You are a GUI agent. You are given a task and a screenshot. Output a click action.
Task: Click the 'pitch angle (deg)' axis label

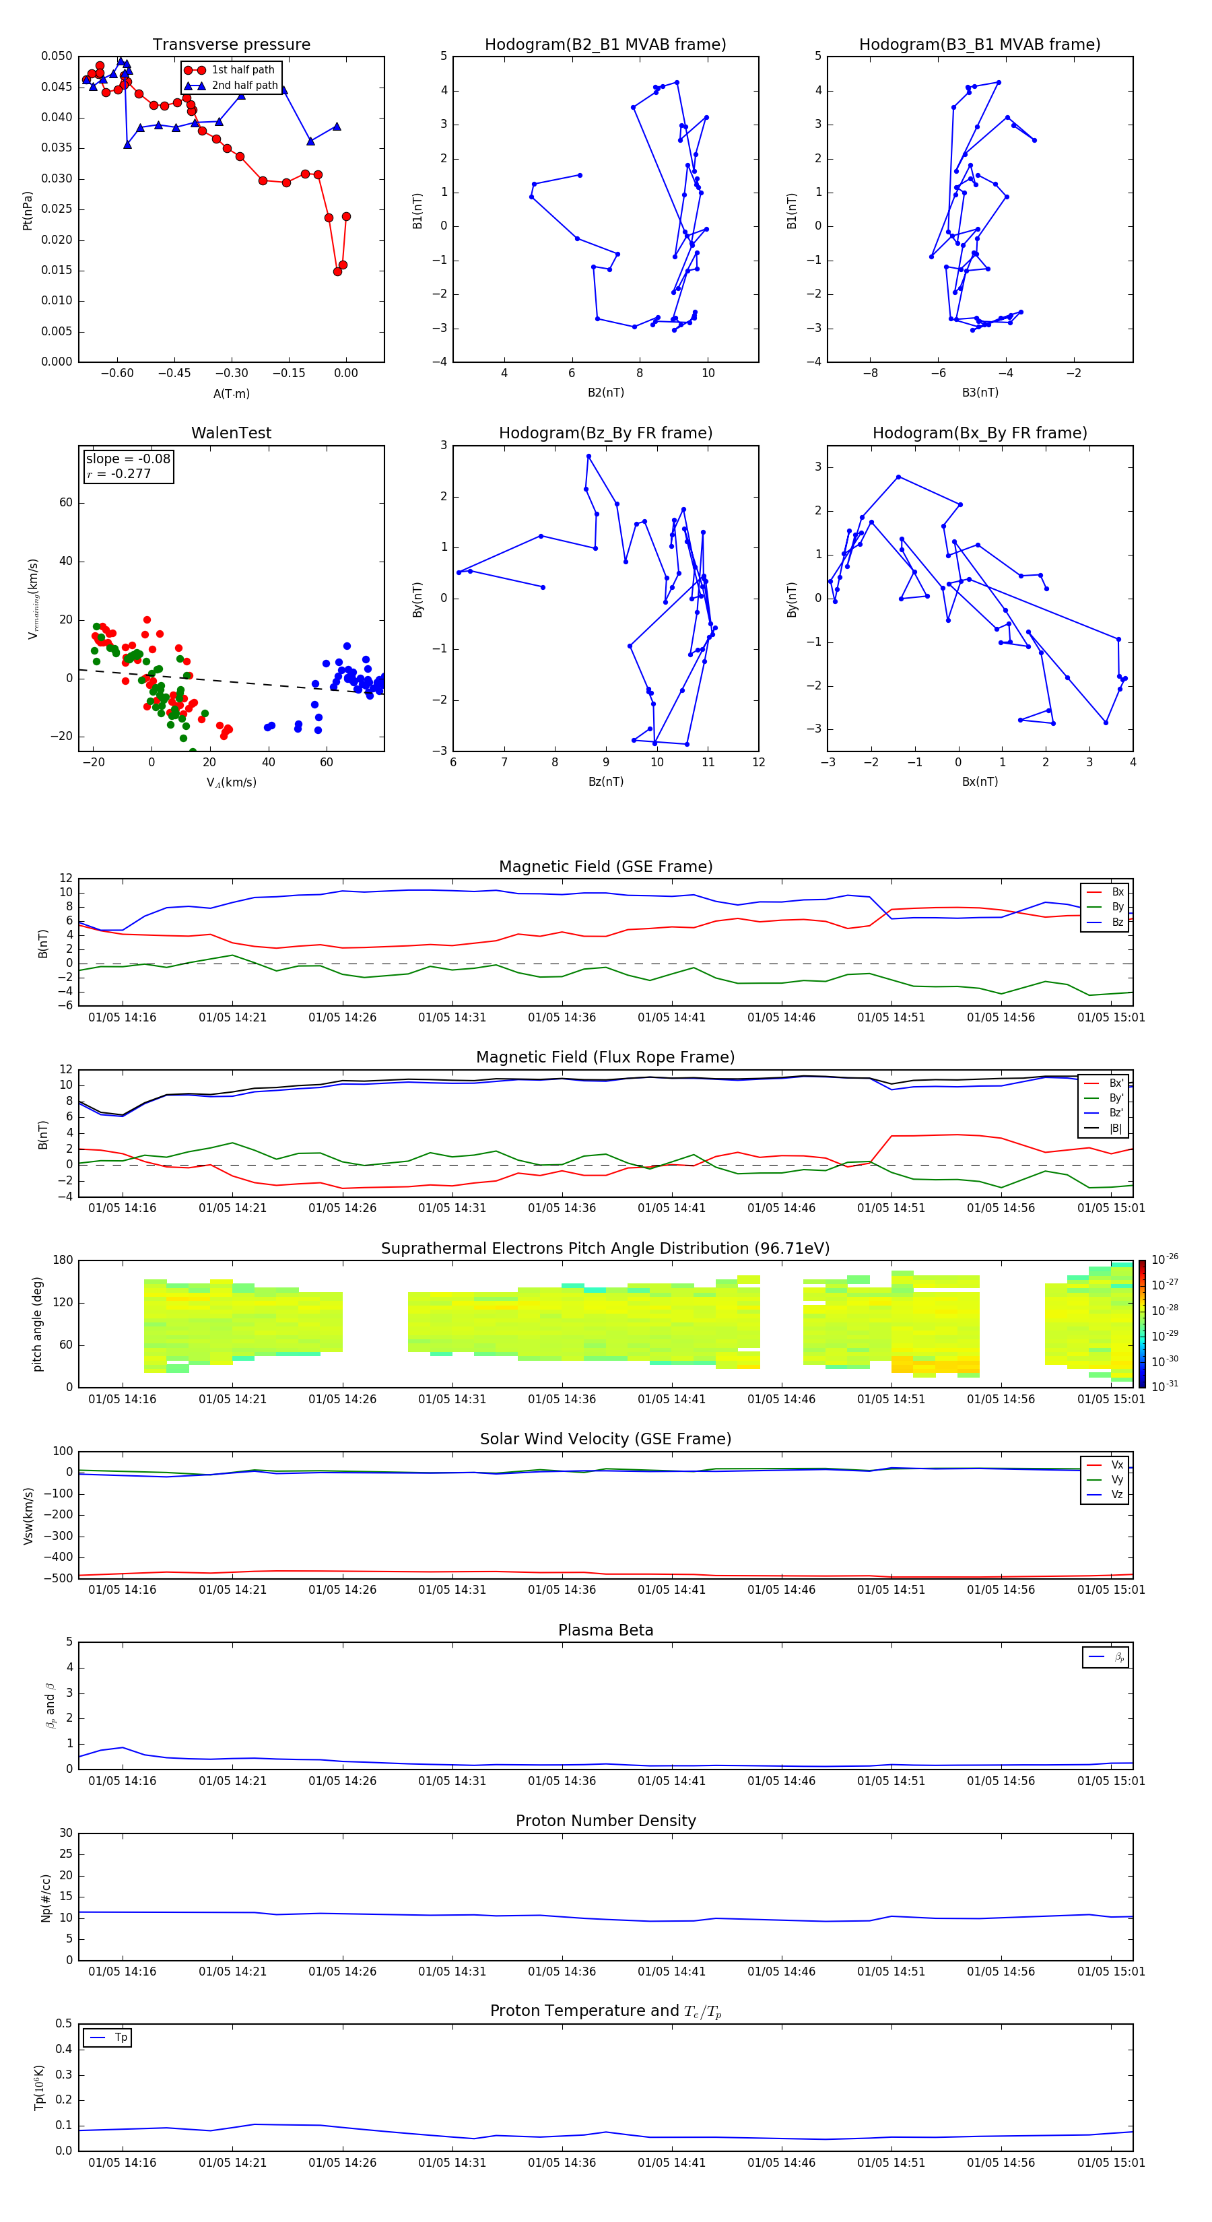(37, 1324)
